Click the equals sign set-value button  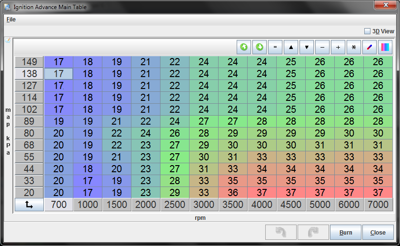point(275,47)
